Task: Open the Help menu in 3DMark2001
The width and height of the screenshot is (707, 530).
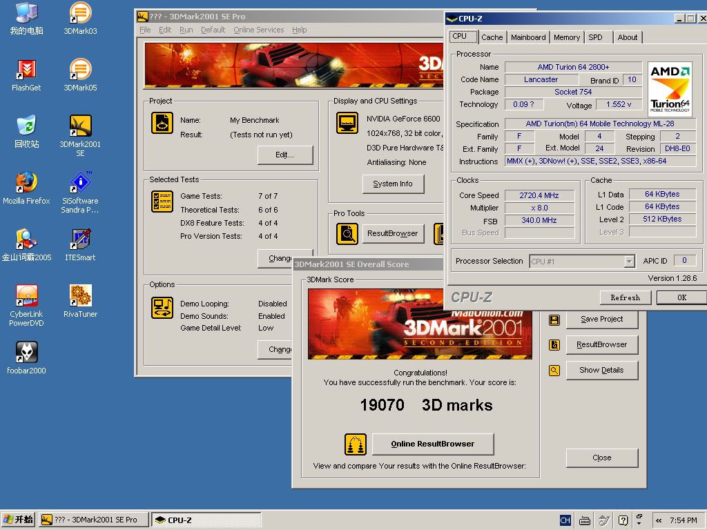Action: pyautogui.click(x=300, y=30)
